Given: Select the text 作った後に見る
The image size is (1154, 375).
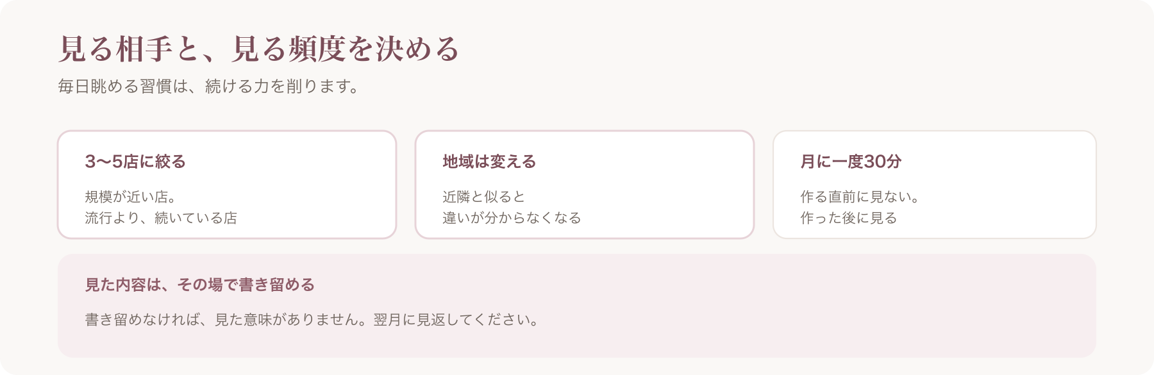Looking at the screenshot, I should pyautogui.click(x=849, y=218).
